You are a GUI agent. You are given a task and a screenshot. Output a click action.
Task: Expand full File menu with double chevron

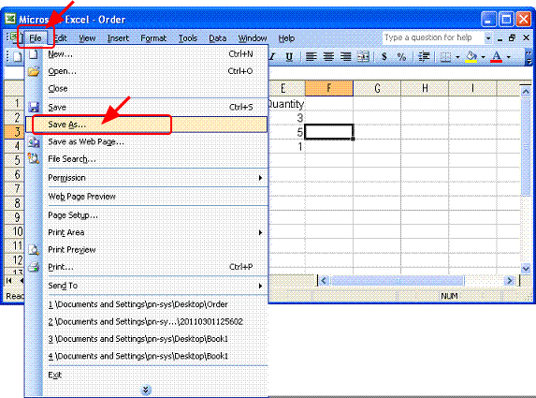click(146, 390)
